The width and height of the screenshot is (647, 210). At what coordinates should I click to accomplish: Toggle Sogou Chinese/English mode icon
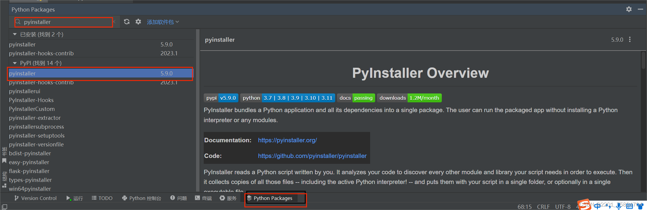(x=597, y=206)
